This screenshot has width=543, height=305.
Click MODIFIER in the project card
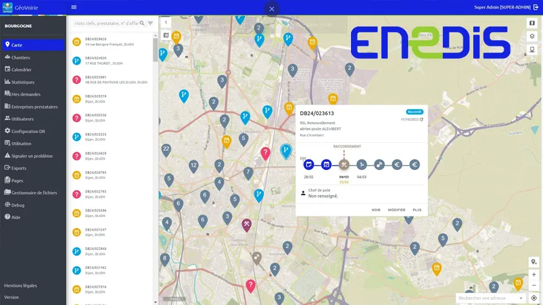[x=396, y=210]
